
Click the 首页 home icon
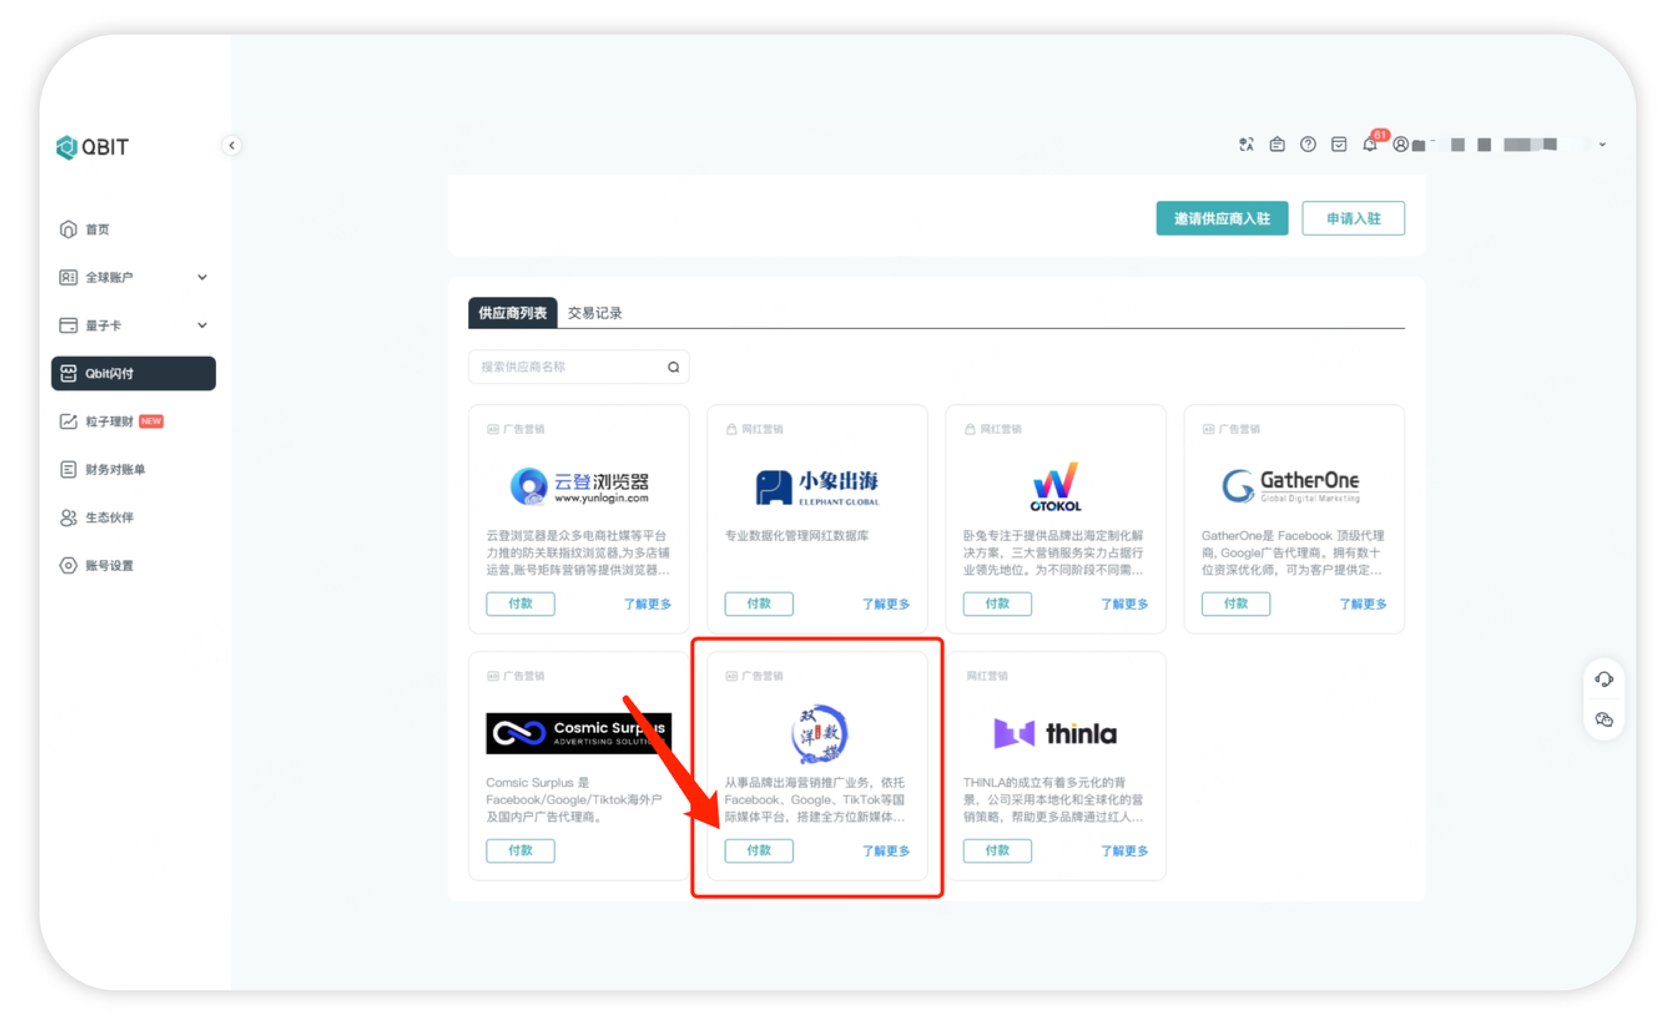tap(68, 229)
